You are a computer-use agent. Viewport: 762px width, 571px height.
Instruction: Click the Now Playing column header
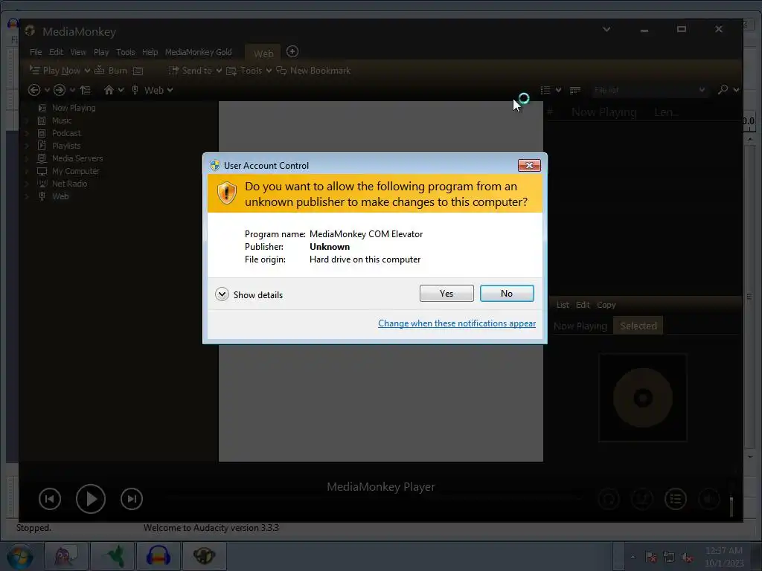(x=603, y=112)
